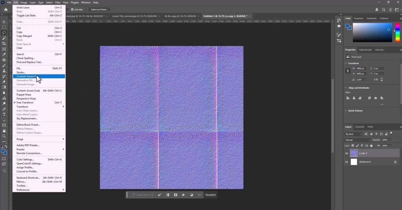The image size is (402, 210).
Task: Select the Frame tool
Action: pyautogui.click(x=4, y=49)
